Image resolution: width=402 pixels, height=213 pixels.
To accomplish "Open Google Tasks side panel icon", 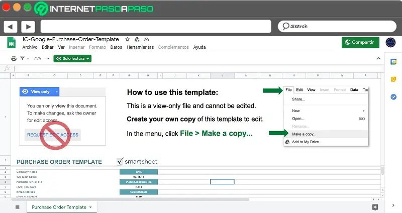I will (393, 96).
